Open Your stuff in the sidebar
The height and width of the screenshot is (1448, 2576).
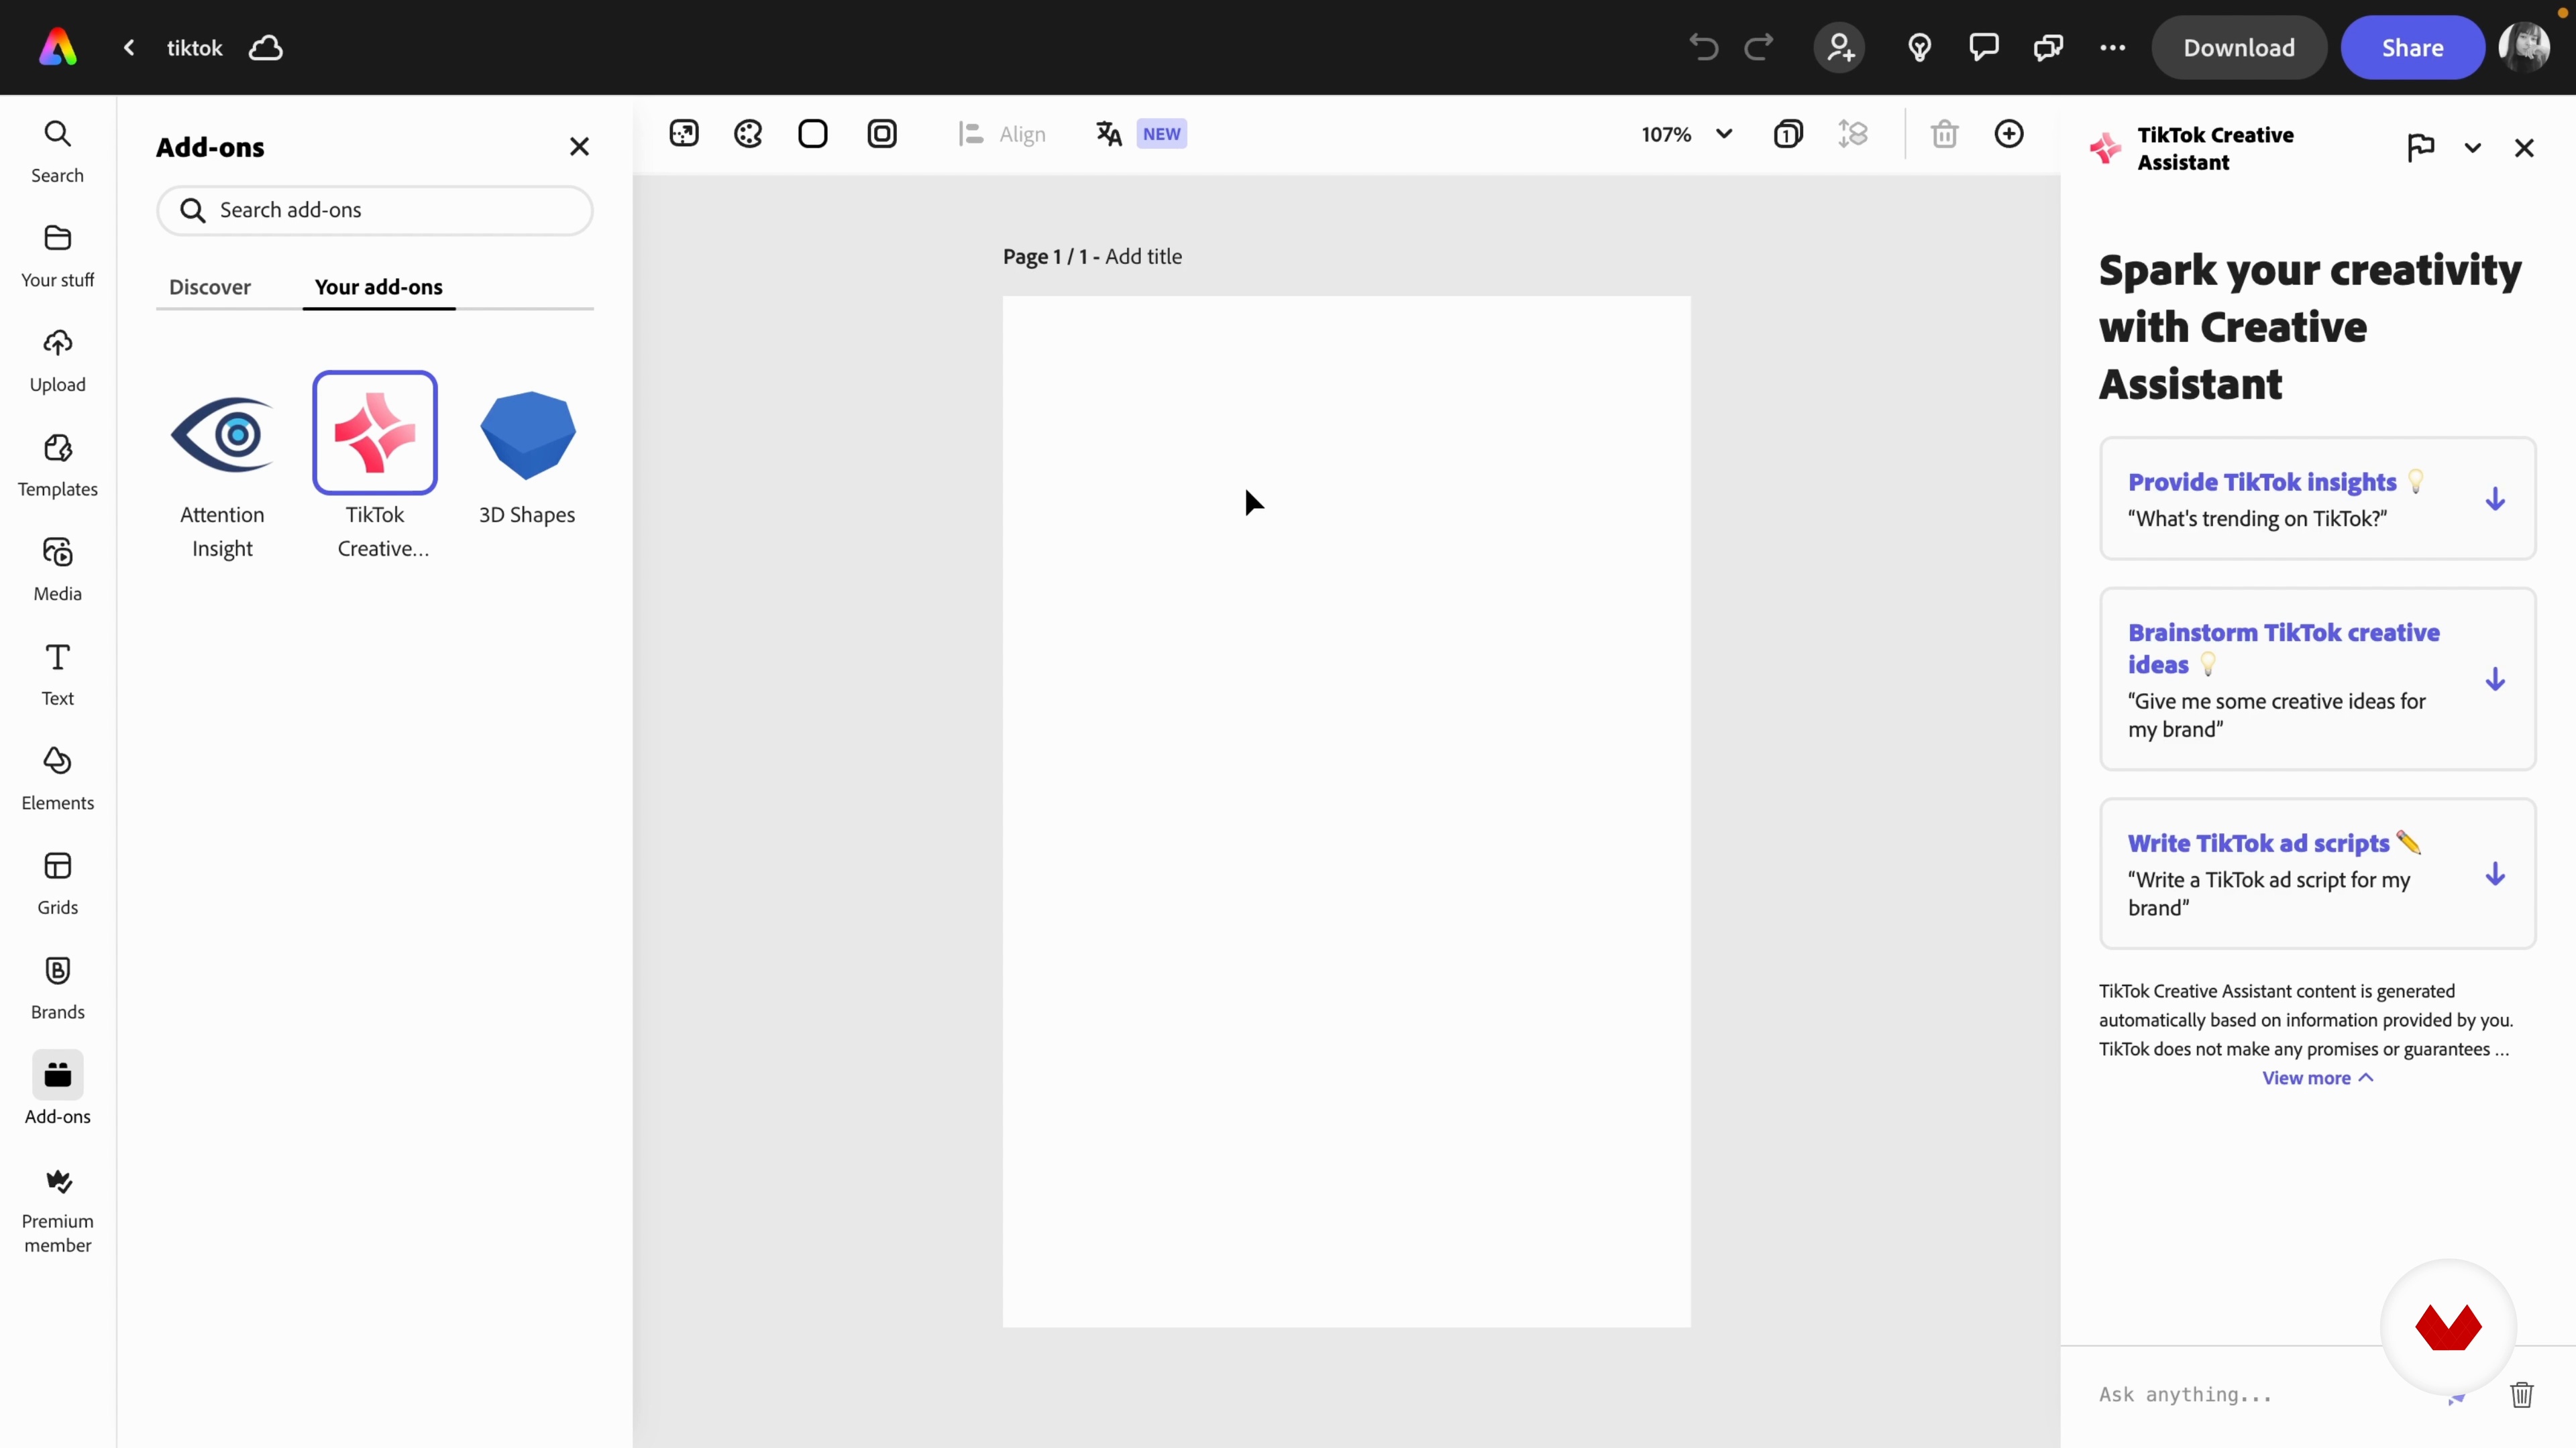(58, 257)
